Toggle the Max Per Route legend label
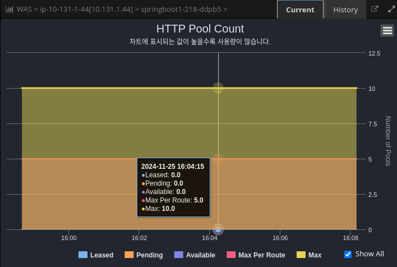The image size is (397, 267). (261, 255)
